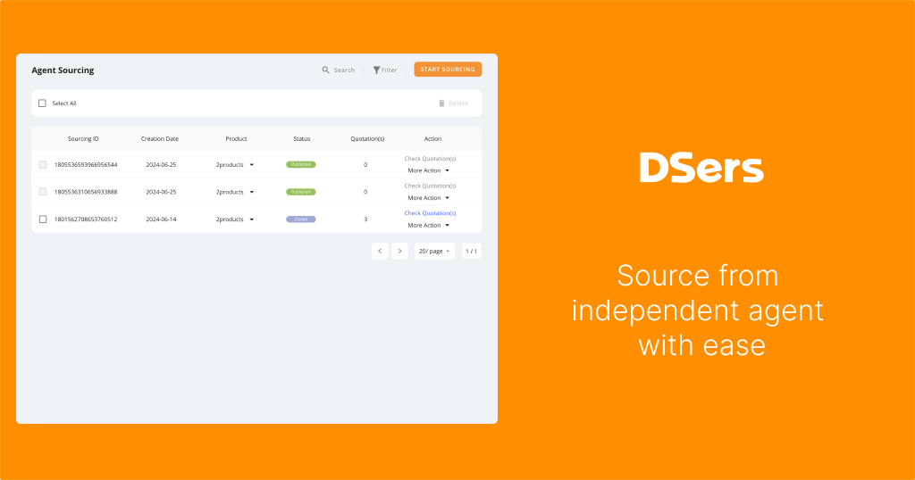Image resolution: width=915 pixels, height=480 pixels.
Task: Click Published badge for 1805536310656933888 row
Action: (x=301, y=192)
